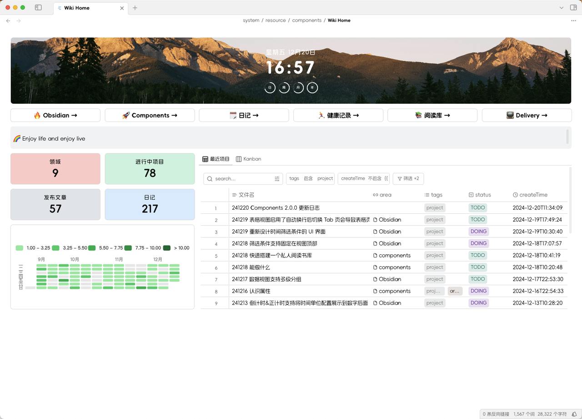The width and height of the screenshot is (582, 419).
Task: Click the 1.00 – 3.25 legend swatch
Action: pyautogui.click(x=19, y=248)
